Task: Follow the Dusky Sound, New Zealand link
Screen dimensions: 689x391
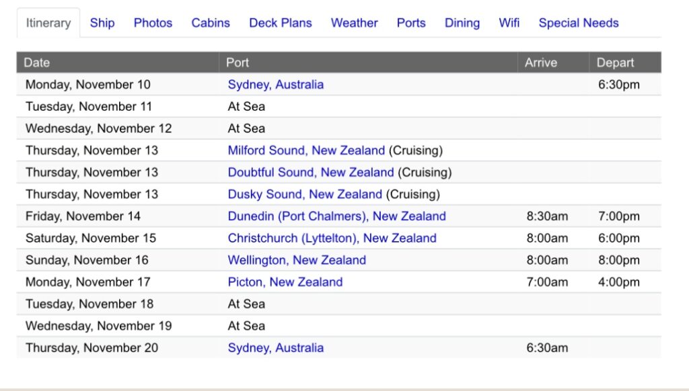Action: click(305, 195)
